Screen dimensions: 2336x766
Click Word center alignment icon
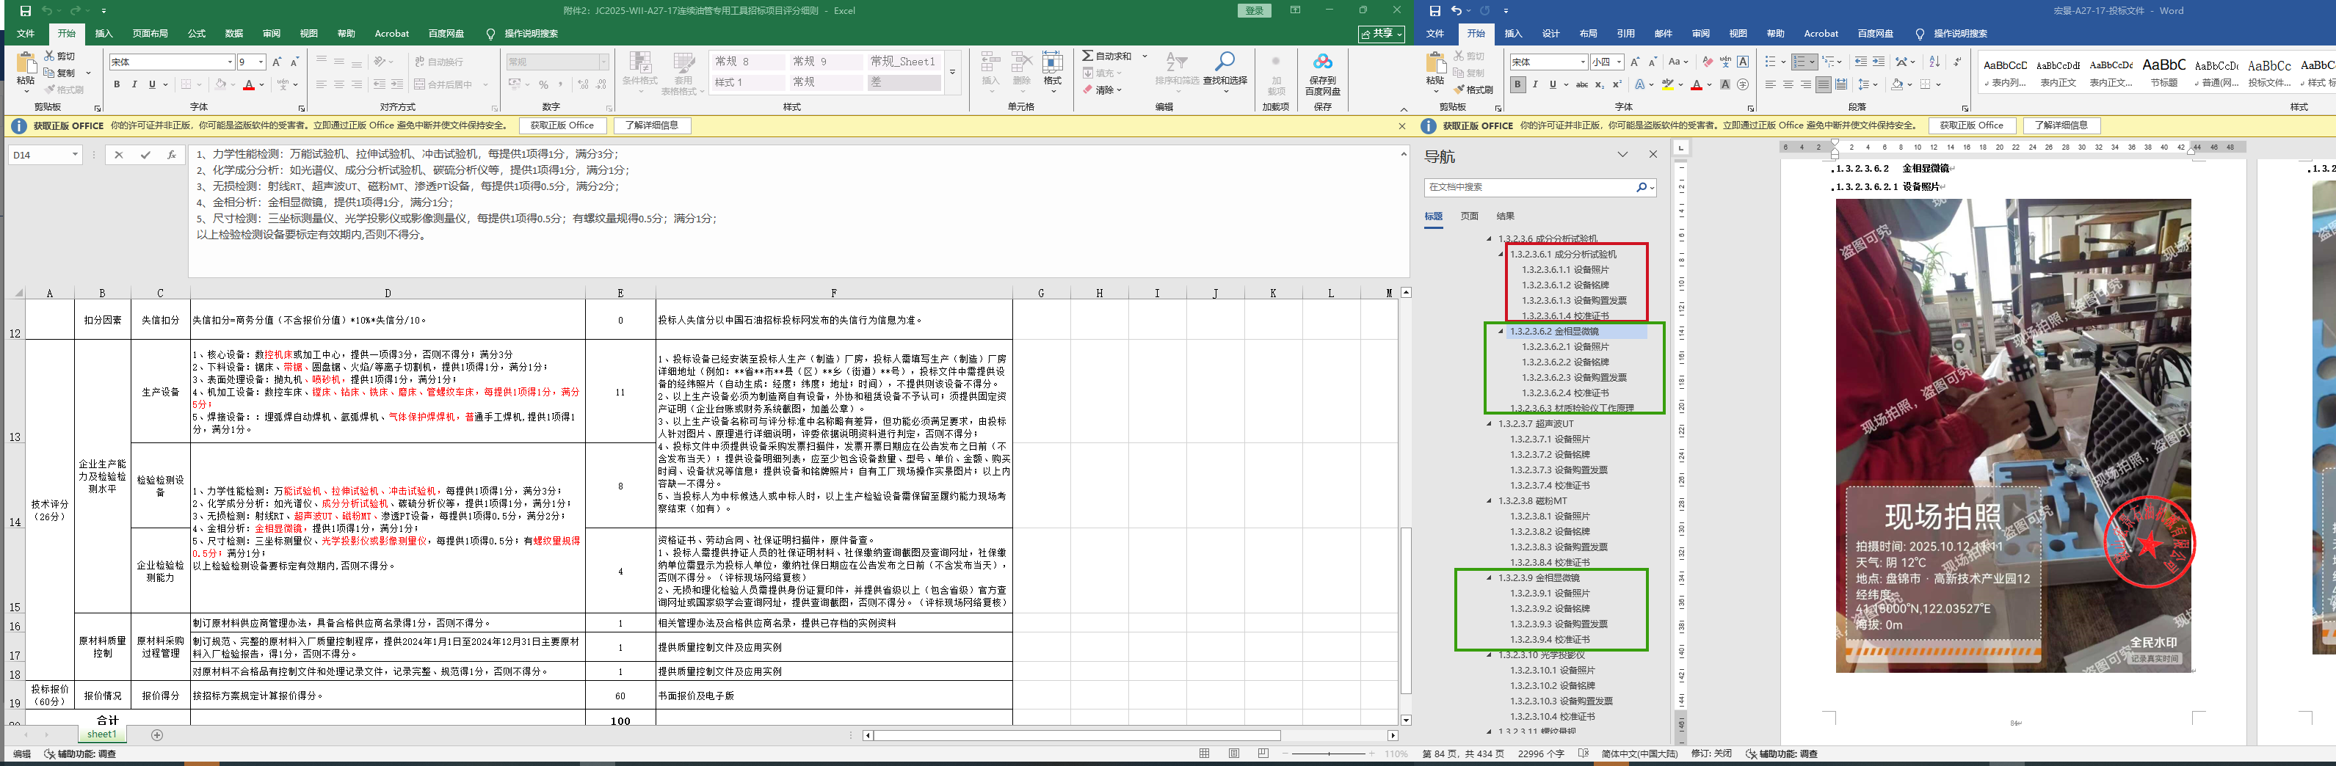coord(1788,84)
